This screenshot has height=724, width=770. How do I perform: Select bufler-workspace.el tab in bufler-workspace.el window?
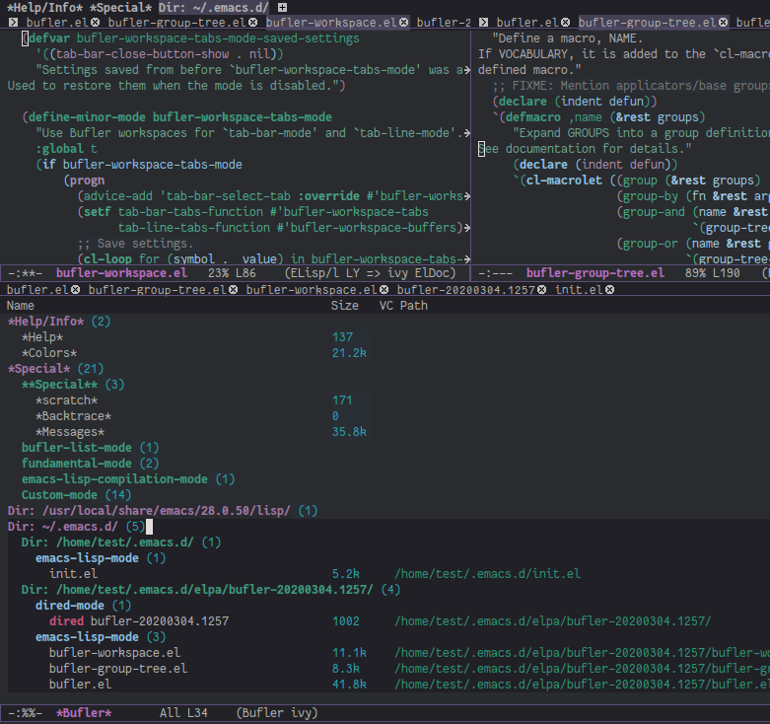pyautogui.click(x=331, y=23)
